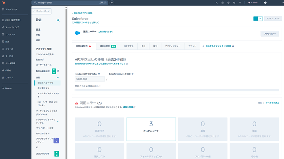Click この連携についてもっと詳しく link

[86, 23]
